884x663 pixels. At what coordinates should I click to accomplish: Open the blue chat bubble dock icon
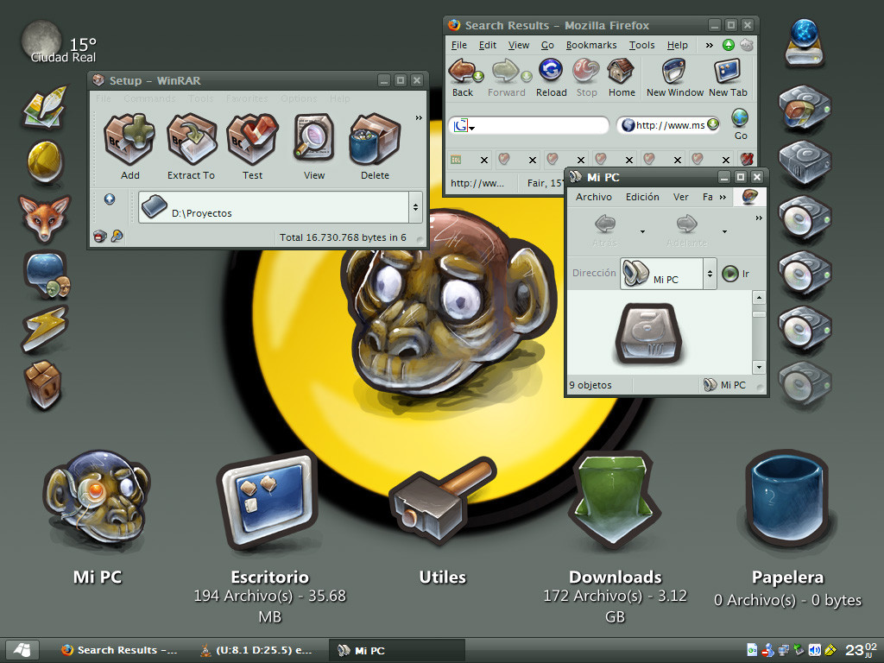point(47,274)
